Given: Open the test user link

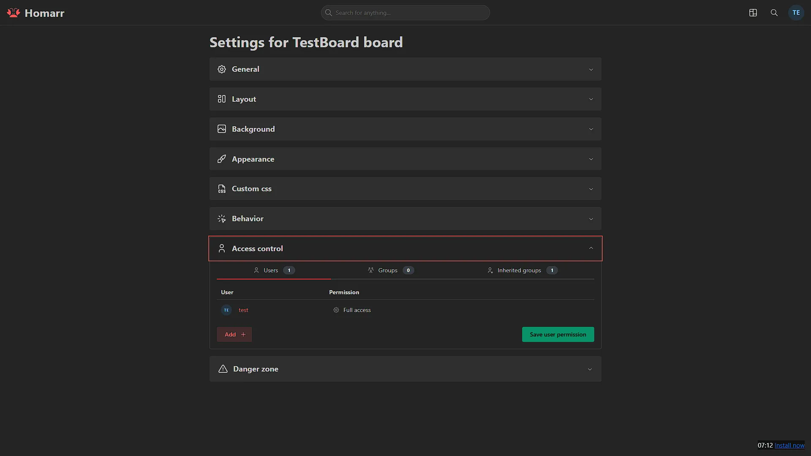Looking at the screenshot, I should click(x=243, y=310).
